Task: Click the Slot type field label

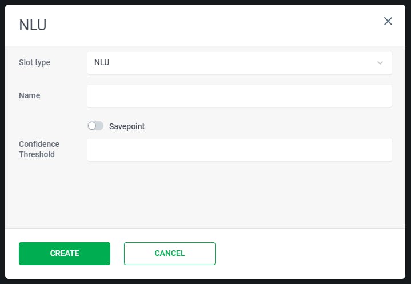Action: pos(34,62)
